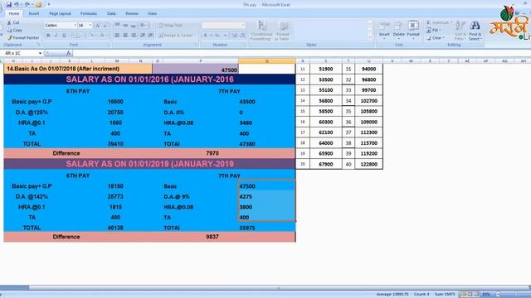Open Format as Table gallery
Viewport: 531px width, 298px height.
(282, 31)
